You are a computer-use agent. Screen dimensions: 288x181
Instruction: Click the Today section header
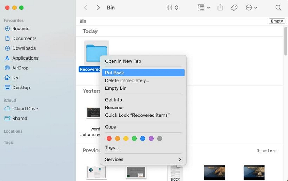click(x=90, y=31)
